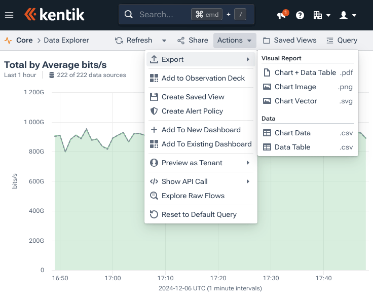Choose Create Saved View menu item
Image resolution: width=373 pixels, height=300 pixels.
pos(193,97)
